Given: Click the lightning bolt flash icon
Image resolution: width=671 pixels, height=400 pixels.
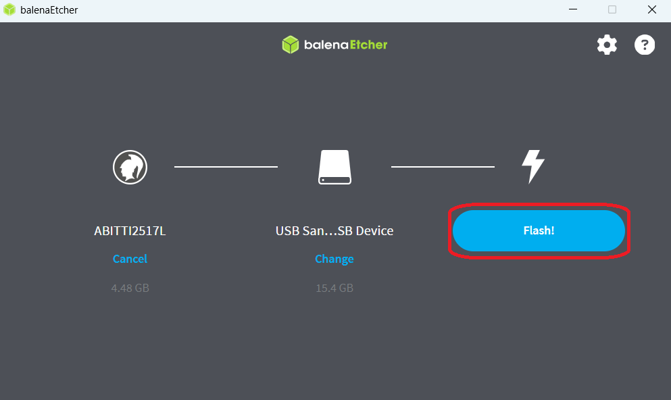Looking at the screenshot, I should point(532,166).
